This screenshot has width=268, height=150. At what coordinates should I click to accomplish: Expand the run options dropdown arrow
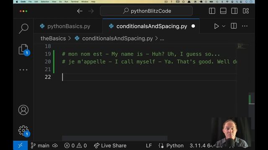pyautogui.click(x=224, y=26)
